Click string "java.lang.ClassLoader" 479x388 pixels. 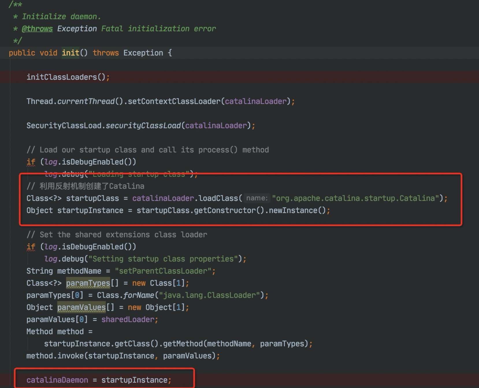click(x=209, y=295)
